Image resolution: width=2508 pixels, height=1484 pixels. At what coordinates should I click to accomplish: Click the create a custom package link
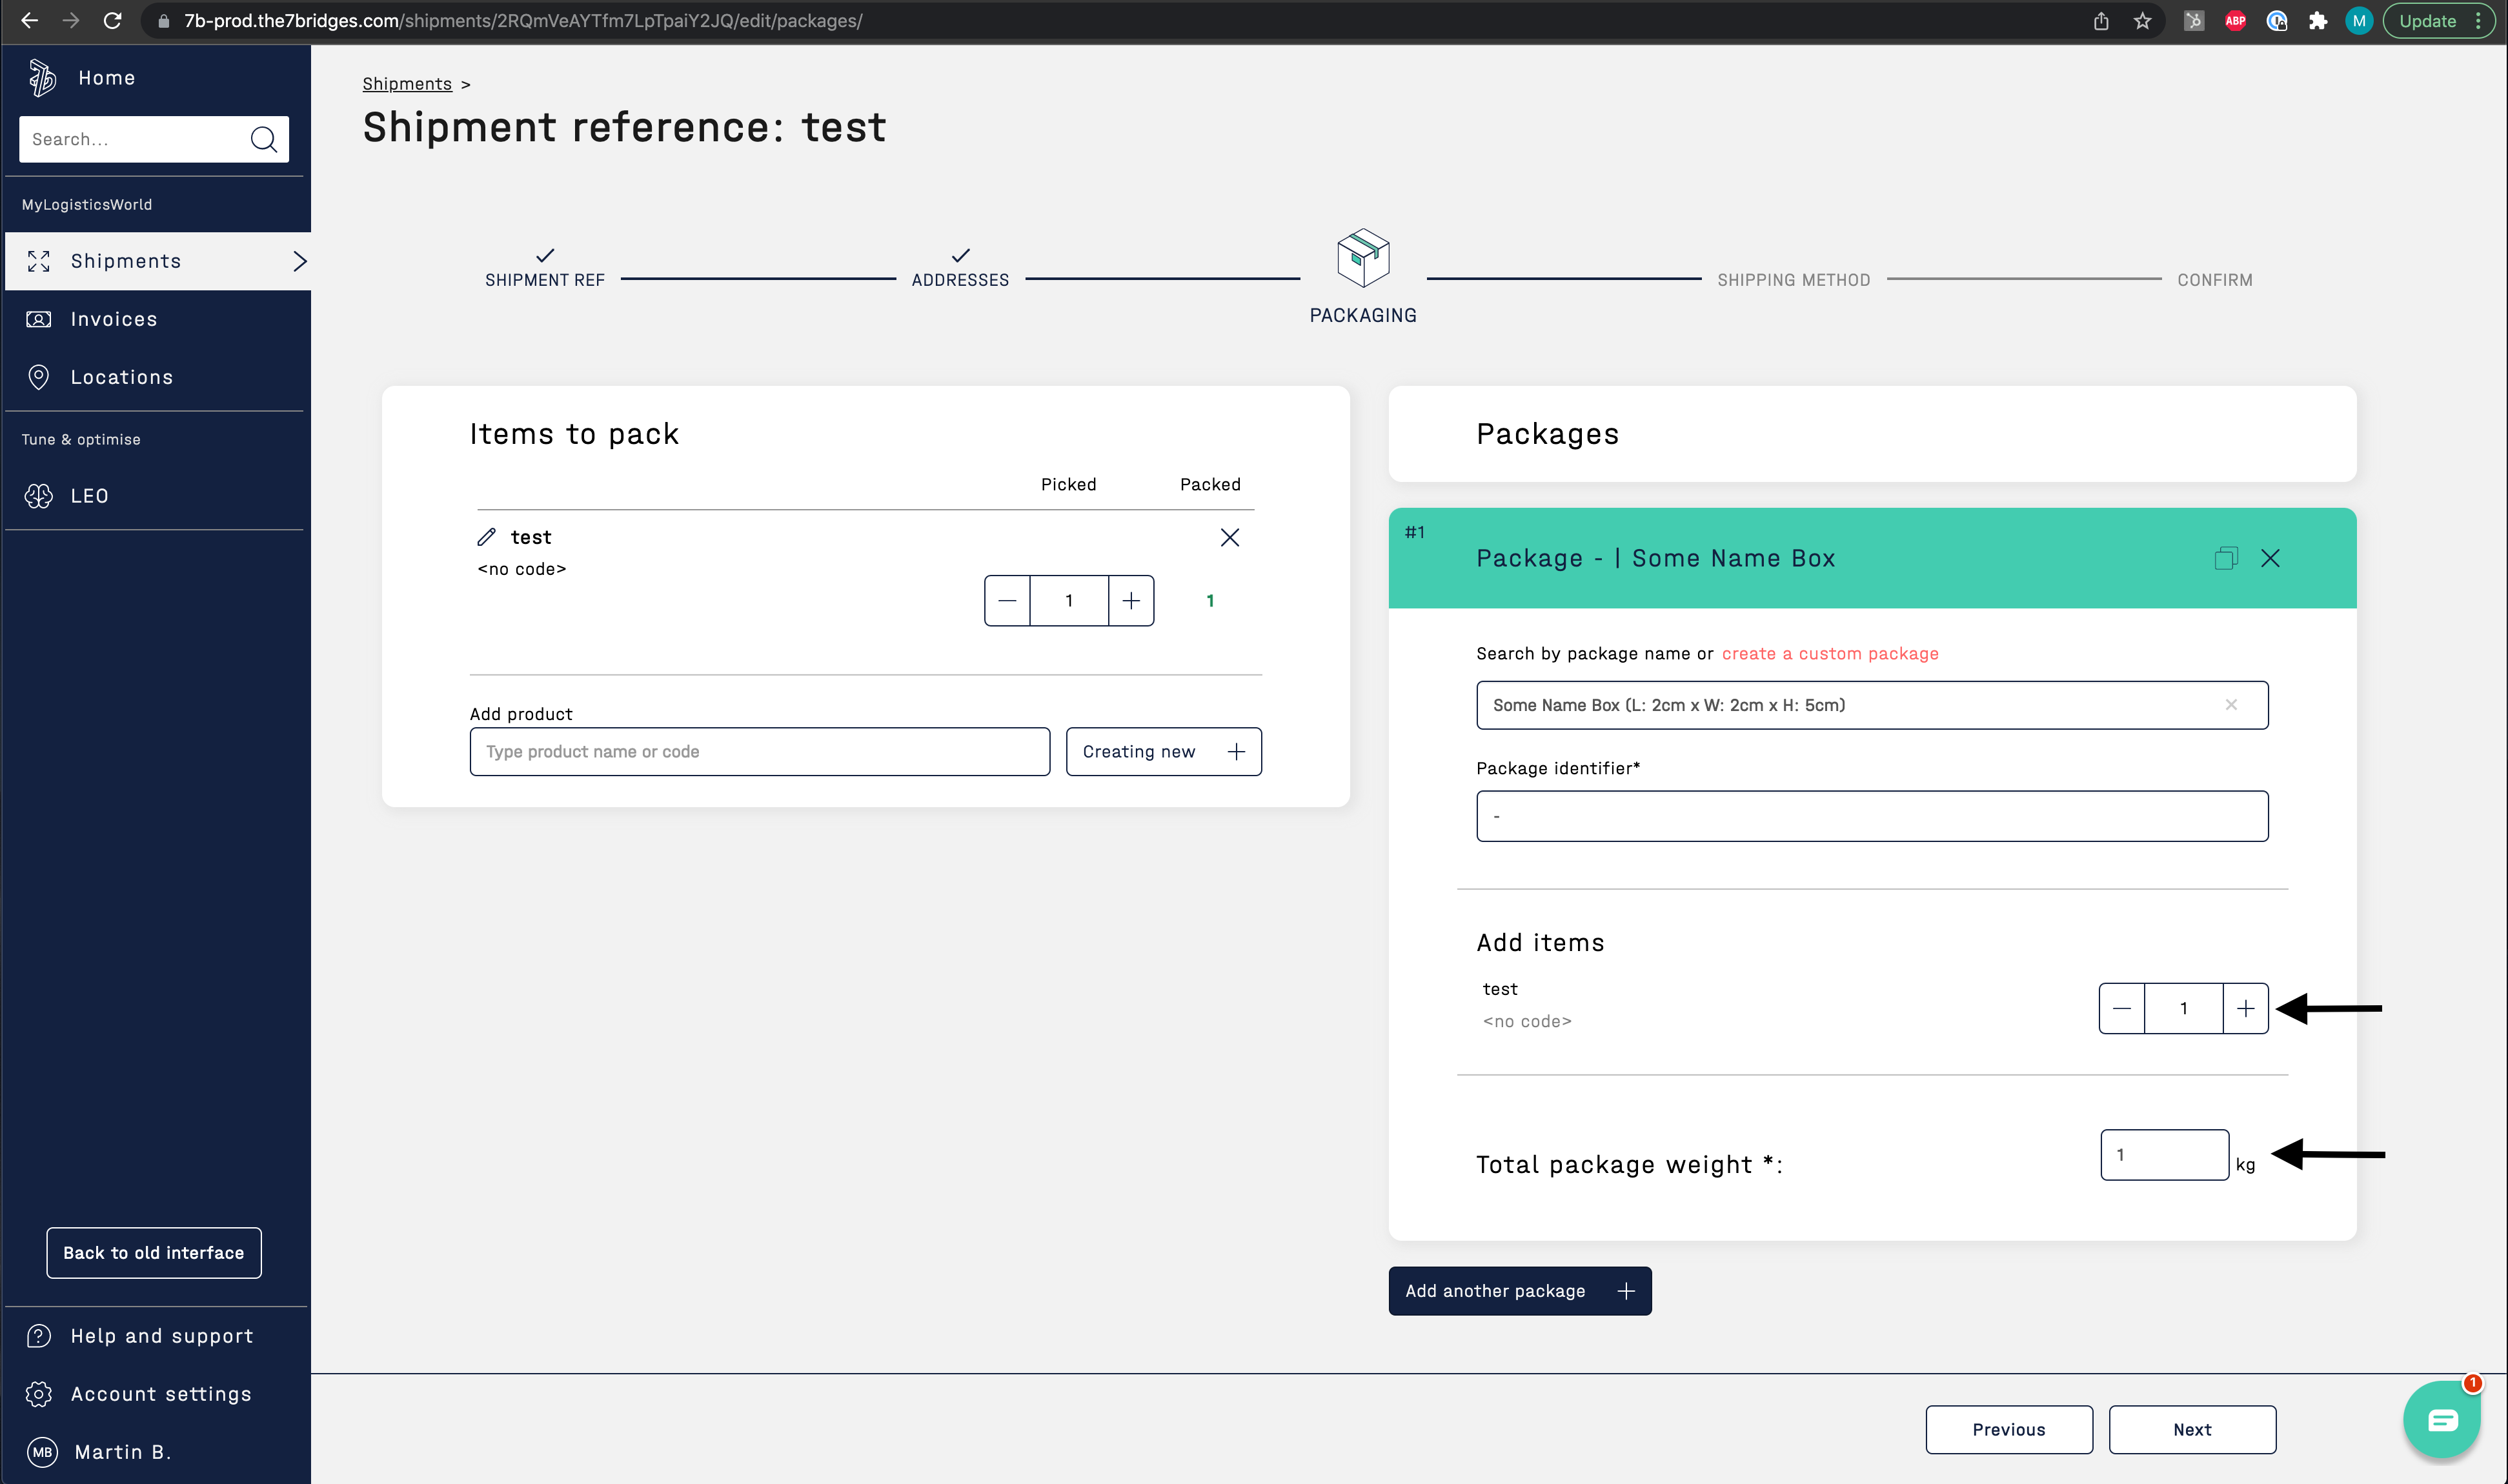1829,653
